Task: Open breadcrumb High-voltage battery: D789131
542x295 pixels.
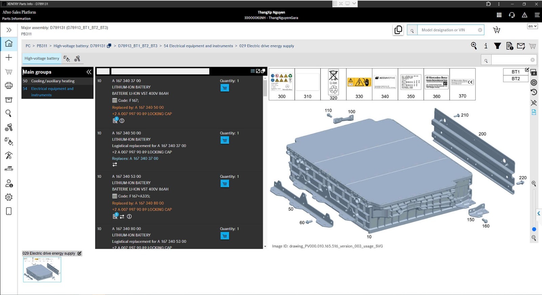Action: pyautogui.click(x=79, y=46)
